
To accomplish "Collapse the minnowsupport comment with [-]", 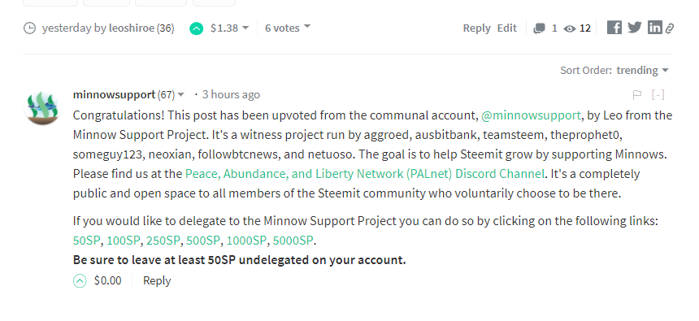I will pyautogui.click(x=658, y=94).
